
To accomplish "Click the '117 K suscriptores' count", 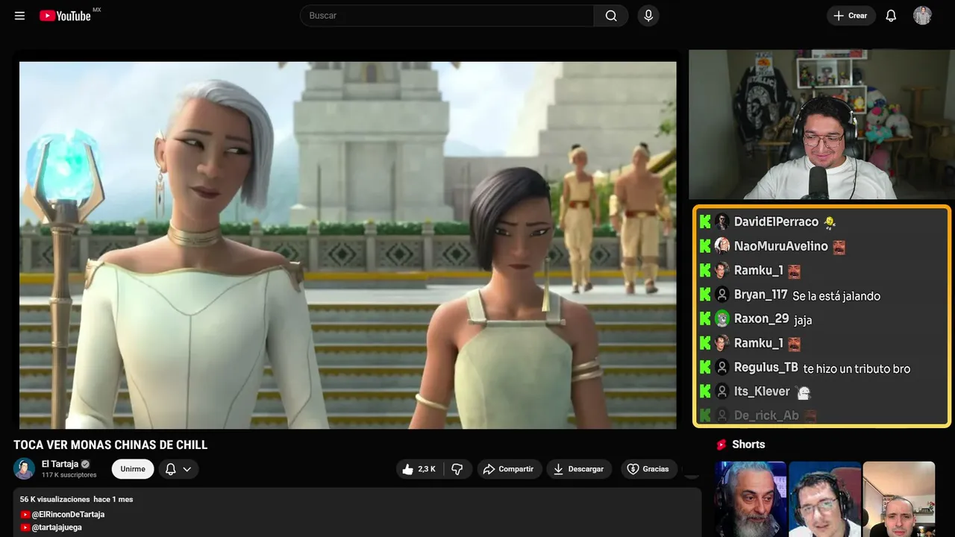I will [69, 475].
